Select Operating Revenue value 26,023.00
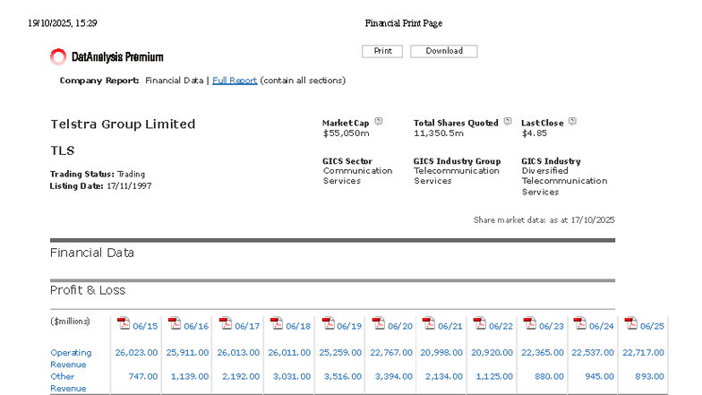 (x=136, y=353)
